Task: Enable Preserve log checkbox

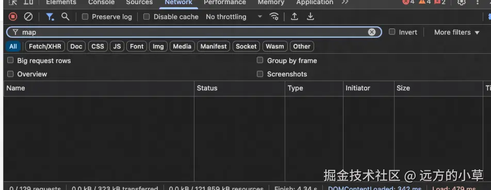Action: (85, 17)
